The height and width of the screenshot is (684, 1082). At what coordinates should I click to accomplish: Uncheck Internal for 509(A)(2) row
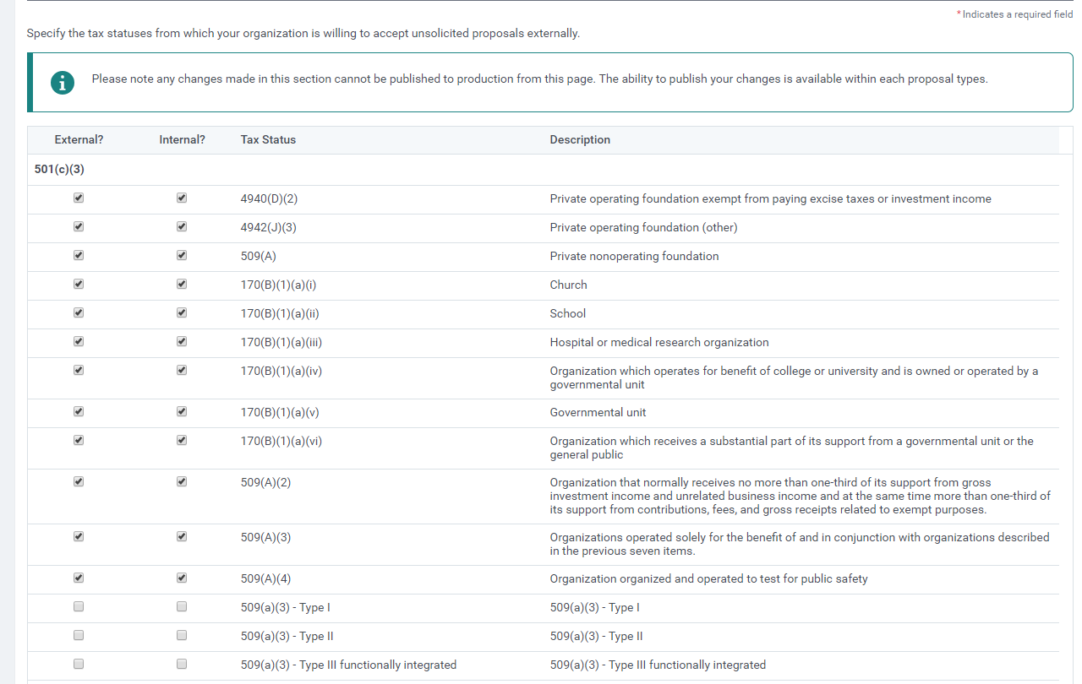point(182,481)
